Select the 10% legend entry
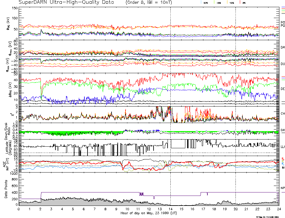285x218 pixels. click(231, 2)
